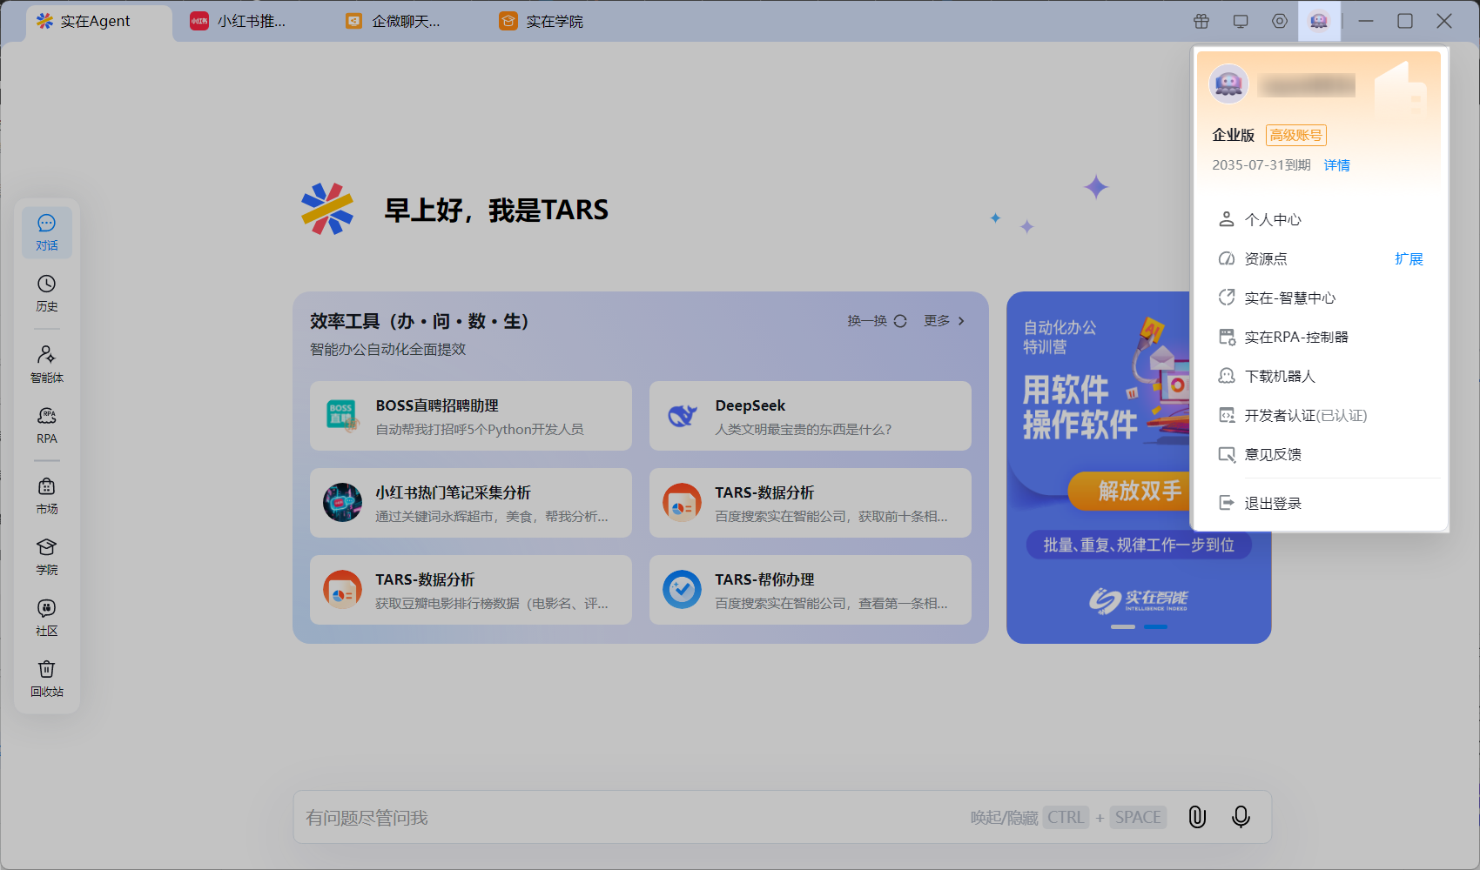Open the 市场 market sidebar icon
Viewport: 1480px width, 870px height.
click(47, 496)
